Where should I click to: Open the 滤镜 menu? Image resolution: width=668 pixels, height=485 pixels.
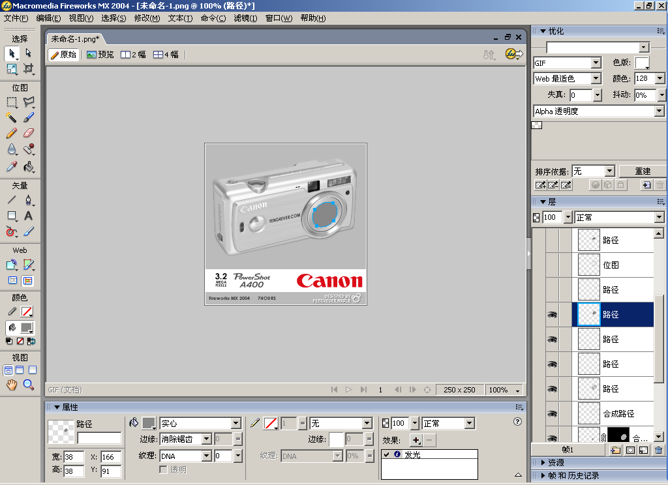coord(245,18)
